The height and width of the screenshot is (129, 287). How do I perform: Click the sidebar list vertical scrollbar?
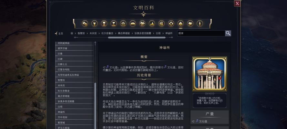95,105
